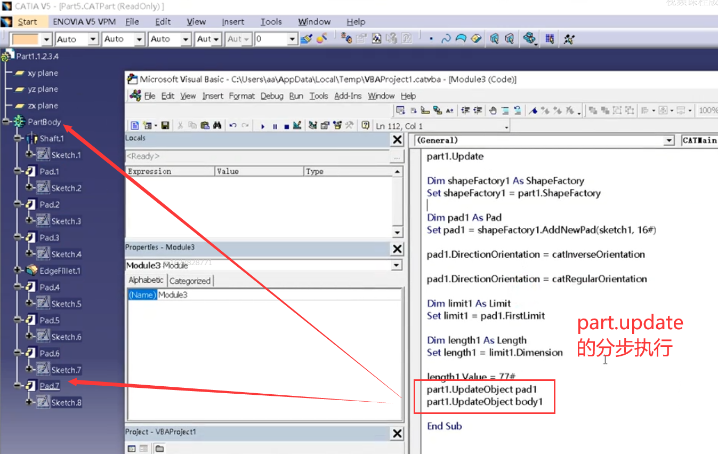Click the Indent icon in Edit toolbar
Screen dimensions: 718x454
465,110
